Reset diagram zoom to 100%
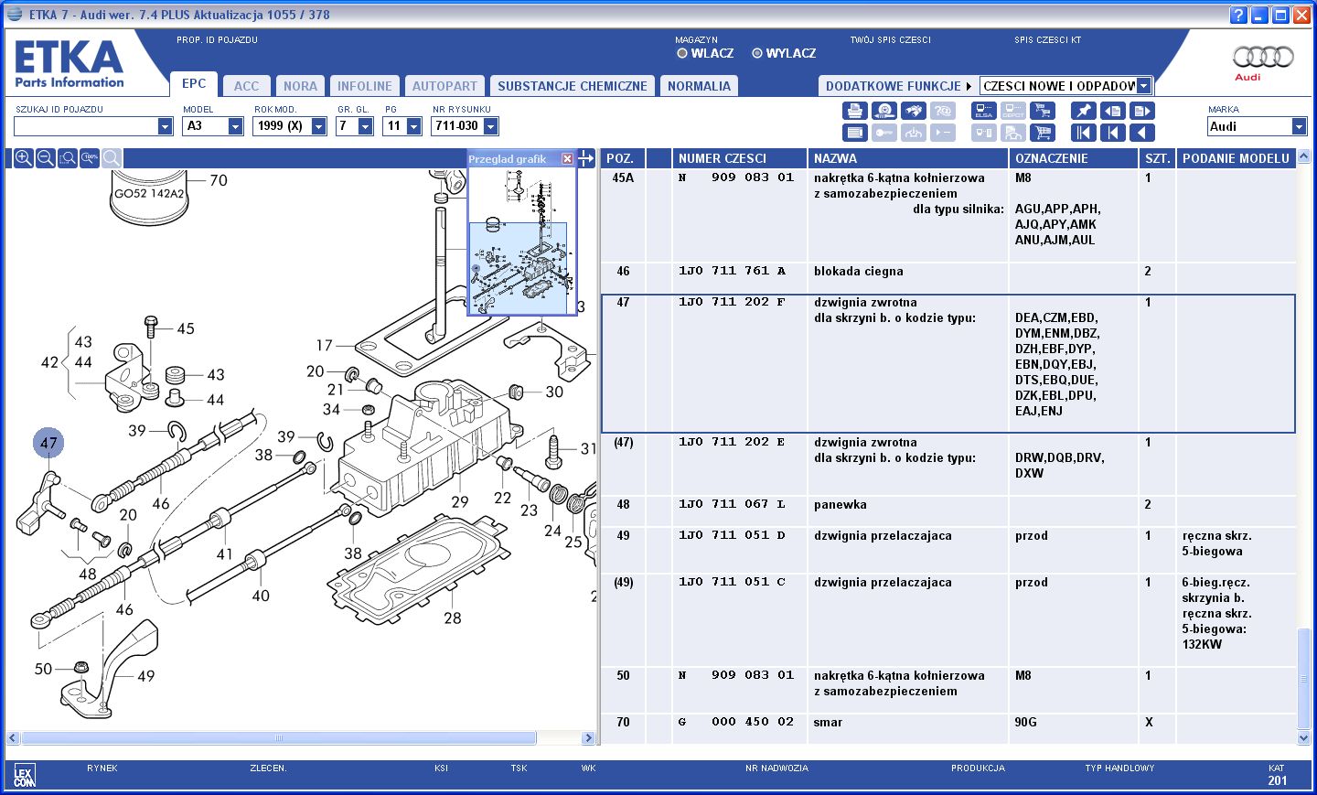Screen dimensions: 1317x795 90,158
